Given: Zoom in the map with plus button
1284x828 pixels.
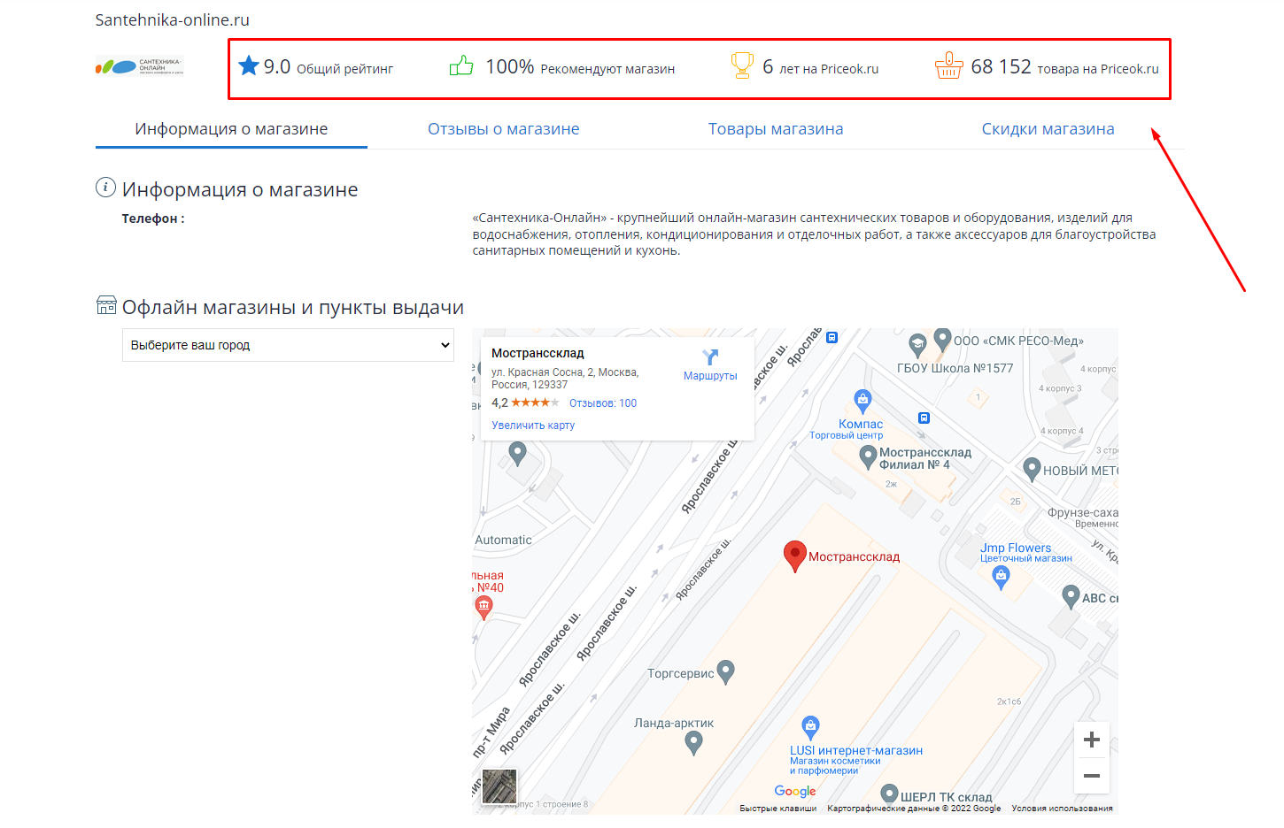Looking at the screenshot, I should click(x=1092, y=740).
